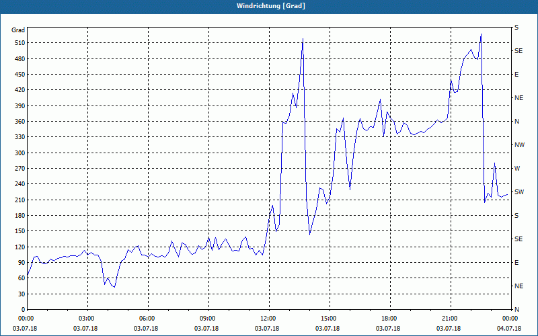The width and height of the screenshot is (538, 336).
Task: Click the 'S' compass label above the SE at 480
Action: [x=516, y=28]
